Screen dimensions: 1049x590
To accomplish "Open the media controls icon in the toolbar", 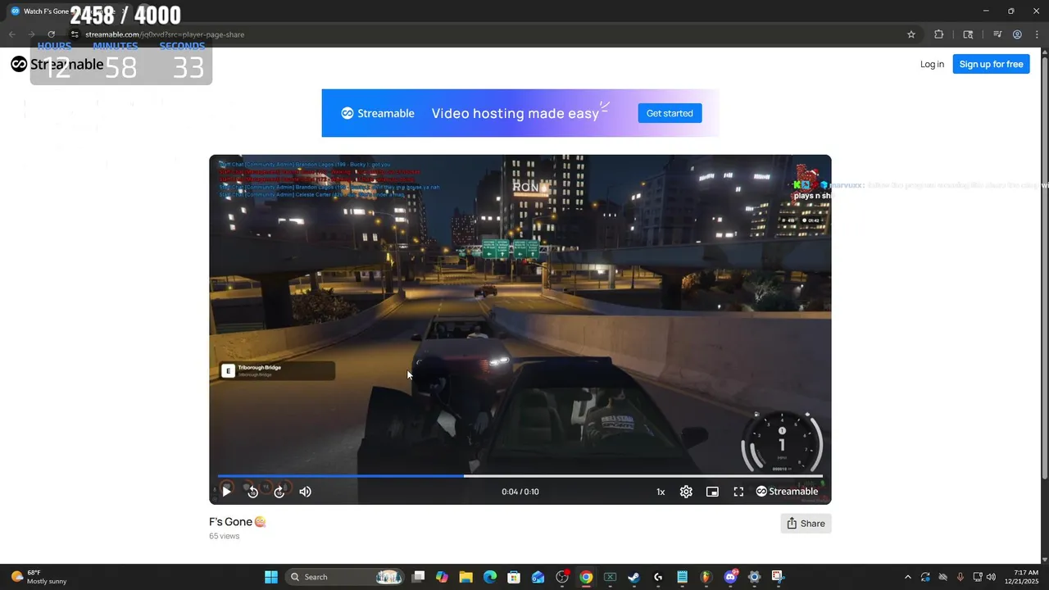I will (997, 34).
